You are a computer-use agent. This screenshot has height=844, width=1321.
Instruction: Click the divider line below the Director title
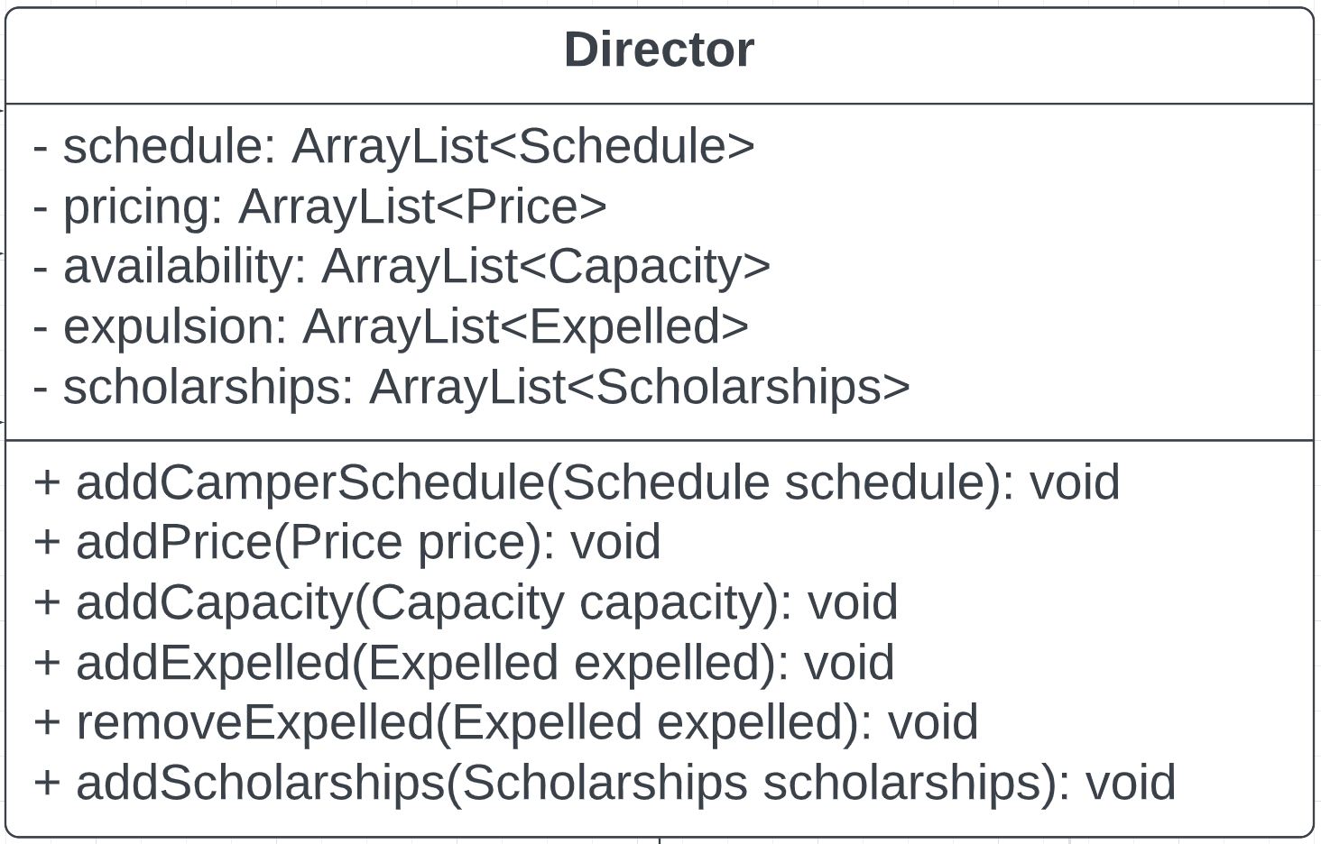point(659,104)
